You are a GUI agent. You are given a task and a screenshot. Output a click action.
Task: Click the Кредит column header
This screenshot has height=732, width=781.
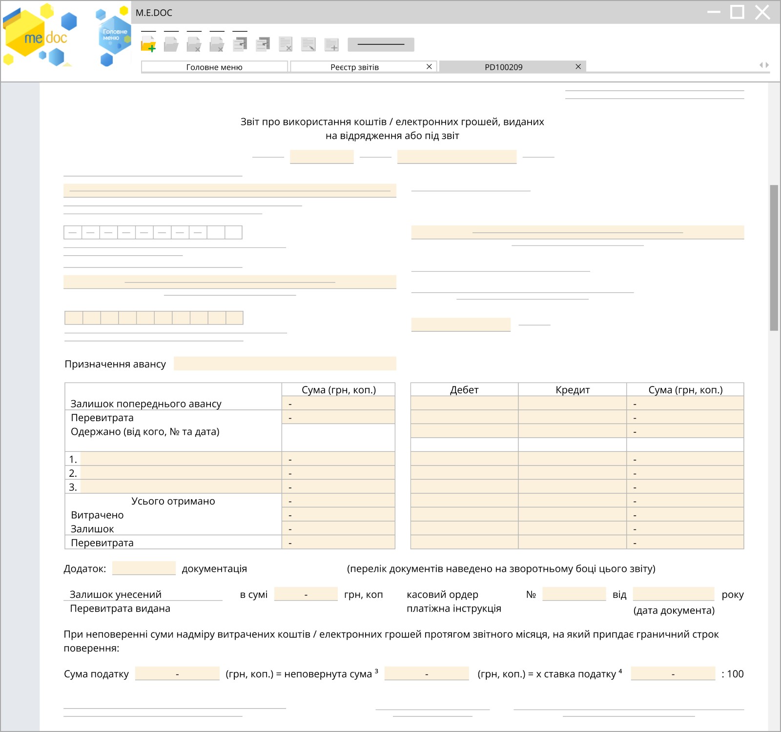tap(573, 389)
